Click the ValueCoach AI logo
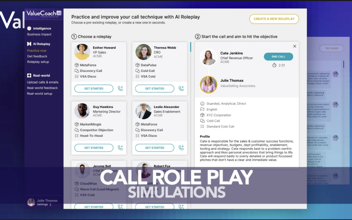This screenshot has width=352, height=220. point(44,14)
